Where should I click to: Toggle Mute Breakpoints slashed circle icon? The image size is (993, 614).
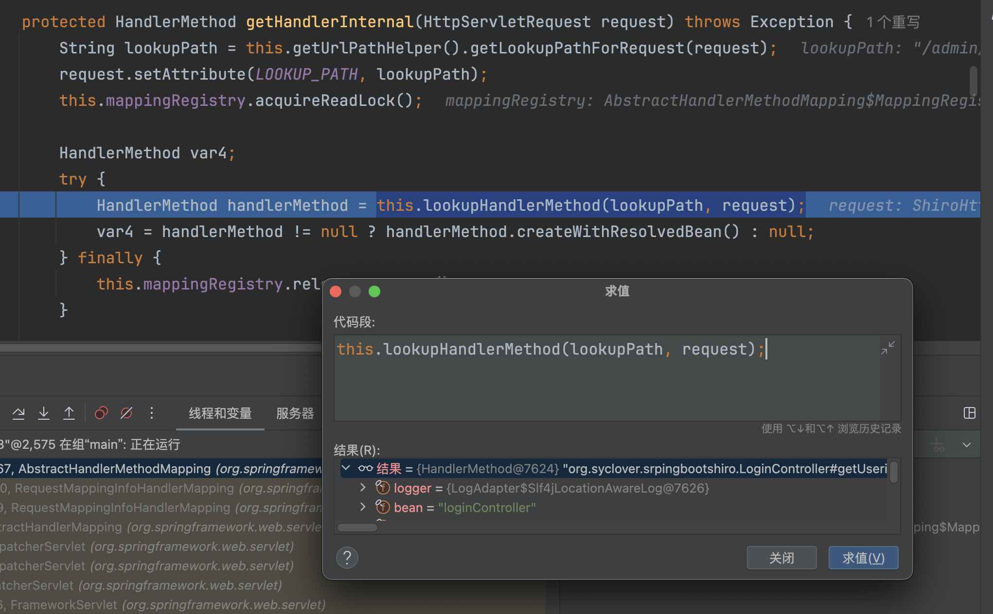[126, 413]
